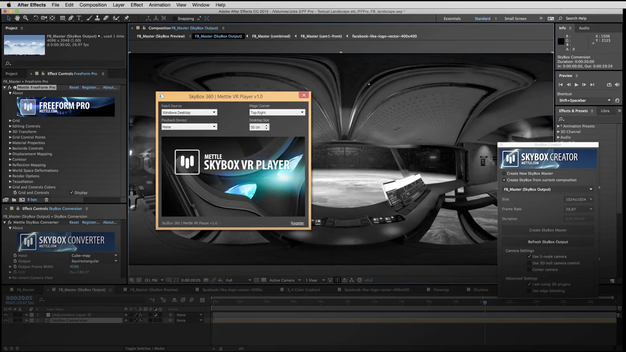Image resolution: width=626 pixels, height=352 pixels.
Task: Toggle visibility of the SkyBox Conversion layer
Action: coord(5,320)
